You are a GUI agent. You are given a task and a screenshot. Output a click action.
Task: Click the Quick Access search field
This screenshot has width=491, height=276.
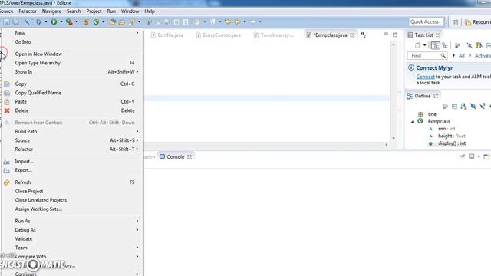(x=426, y=22)
